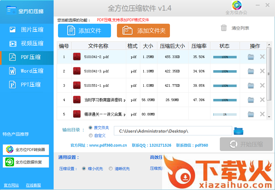Click the trash icon to clear list
The image size is (275, 190).
[224, 28]
